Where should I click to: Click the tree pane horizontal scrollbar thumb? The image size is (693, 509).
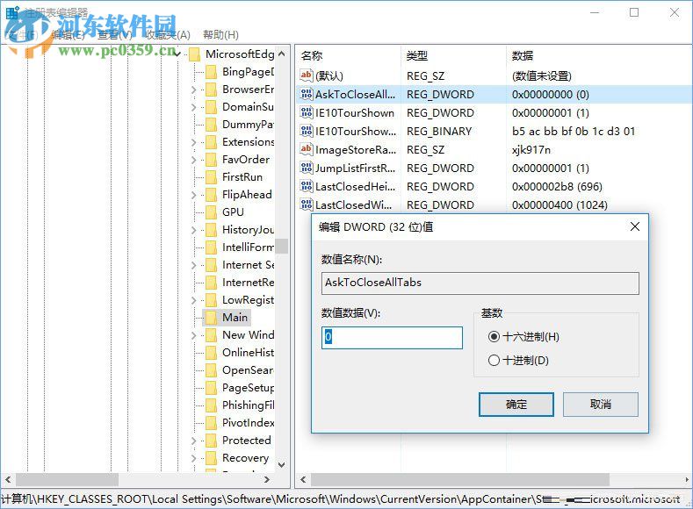[x=67, y=479]
